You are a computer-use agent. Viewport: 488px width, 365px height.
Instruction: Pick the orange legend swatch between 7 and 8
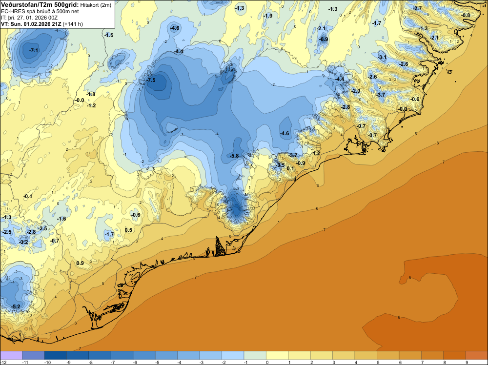pyautogui.click(x=432, y=355)
